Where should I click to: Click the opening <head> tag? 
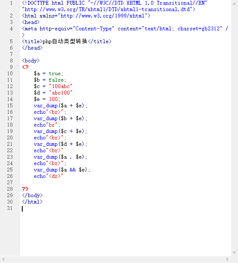pyautogui.click(x=31, y=22)
